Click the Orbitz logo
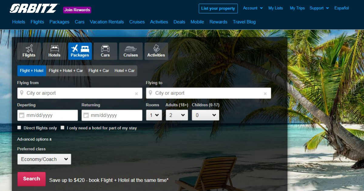The width and height of the screenshot is (364, 191). click(34, 9)
